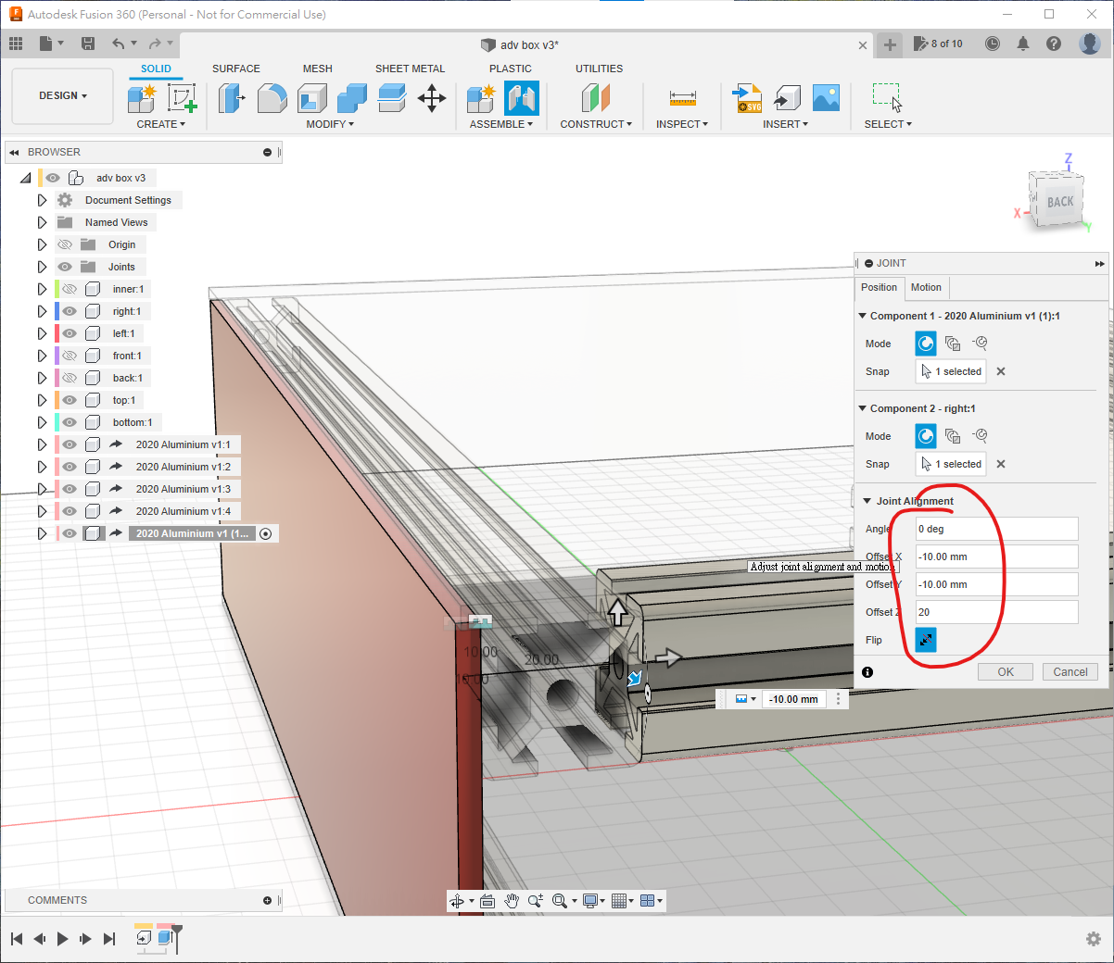Click the notifications bell icon

[x=1023, y=44]
